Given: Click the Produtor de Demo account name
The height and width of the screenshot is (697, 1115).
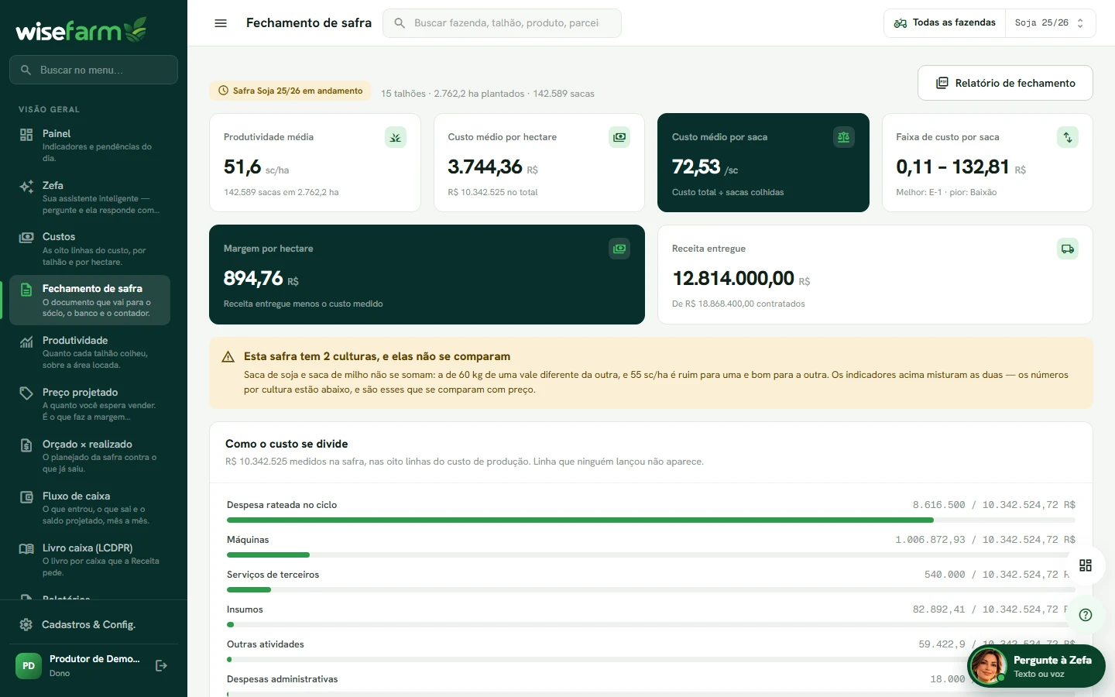Looking at the screenshot, I should point(94,659).
